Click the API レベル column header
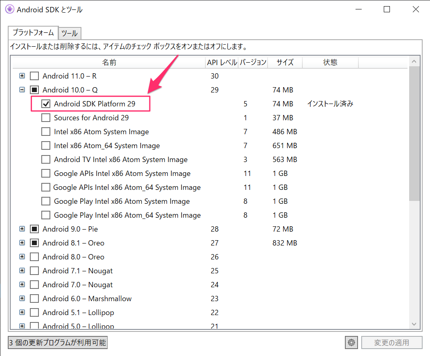The height and width of the screenshot is (356, 430). tap(222, 62)
